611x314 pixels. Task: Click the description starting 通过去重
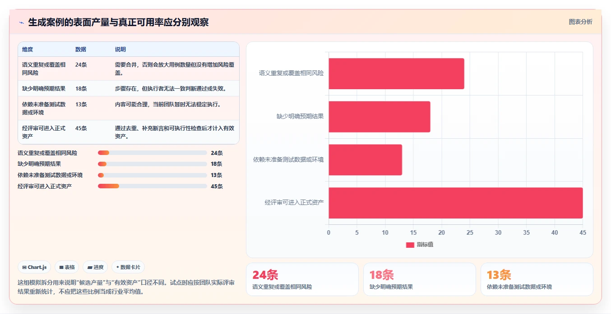(x=175, y=132)
